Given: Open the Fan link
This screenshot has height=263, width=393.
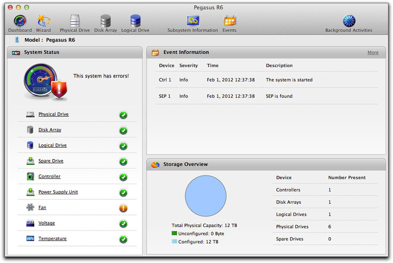Looking at the screenshot, I should [x=42, y=208].
